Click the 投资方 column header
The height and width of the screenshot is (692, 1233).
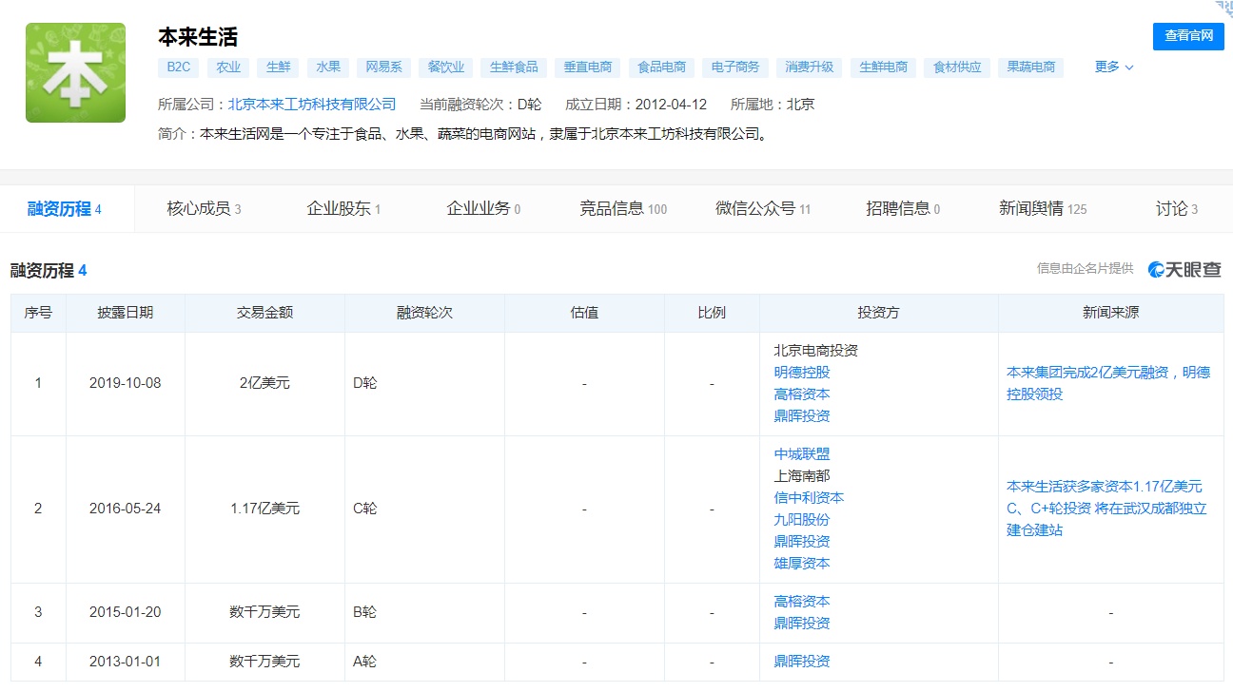point(878,313)
